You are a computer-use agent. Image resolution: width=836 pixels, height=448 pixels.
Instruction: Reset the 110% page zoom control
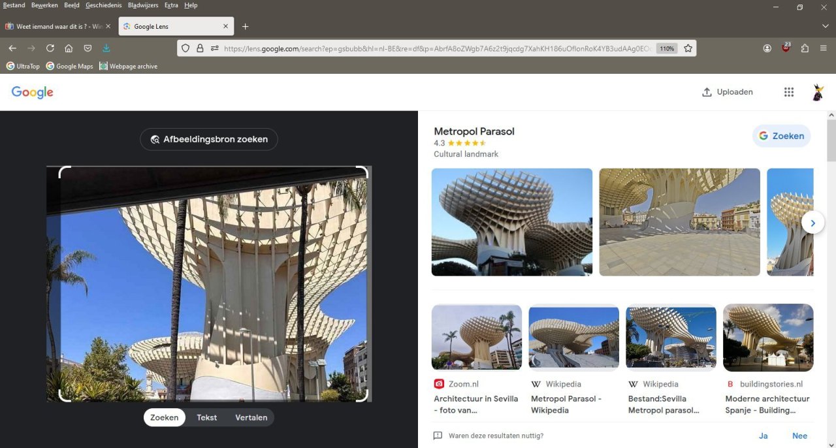tap(666, 48)
